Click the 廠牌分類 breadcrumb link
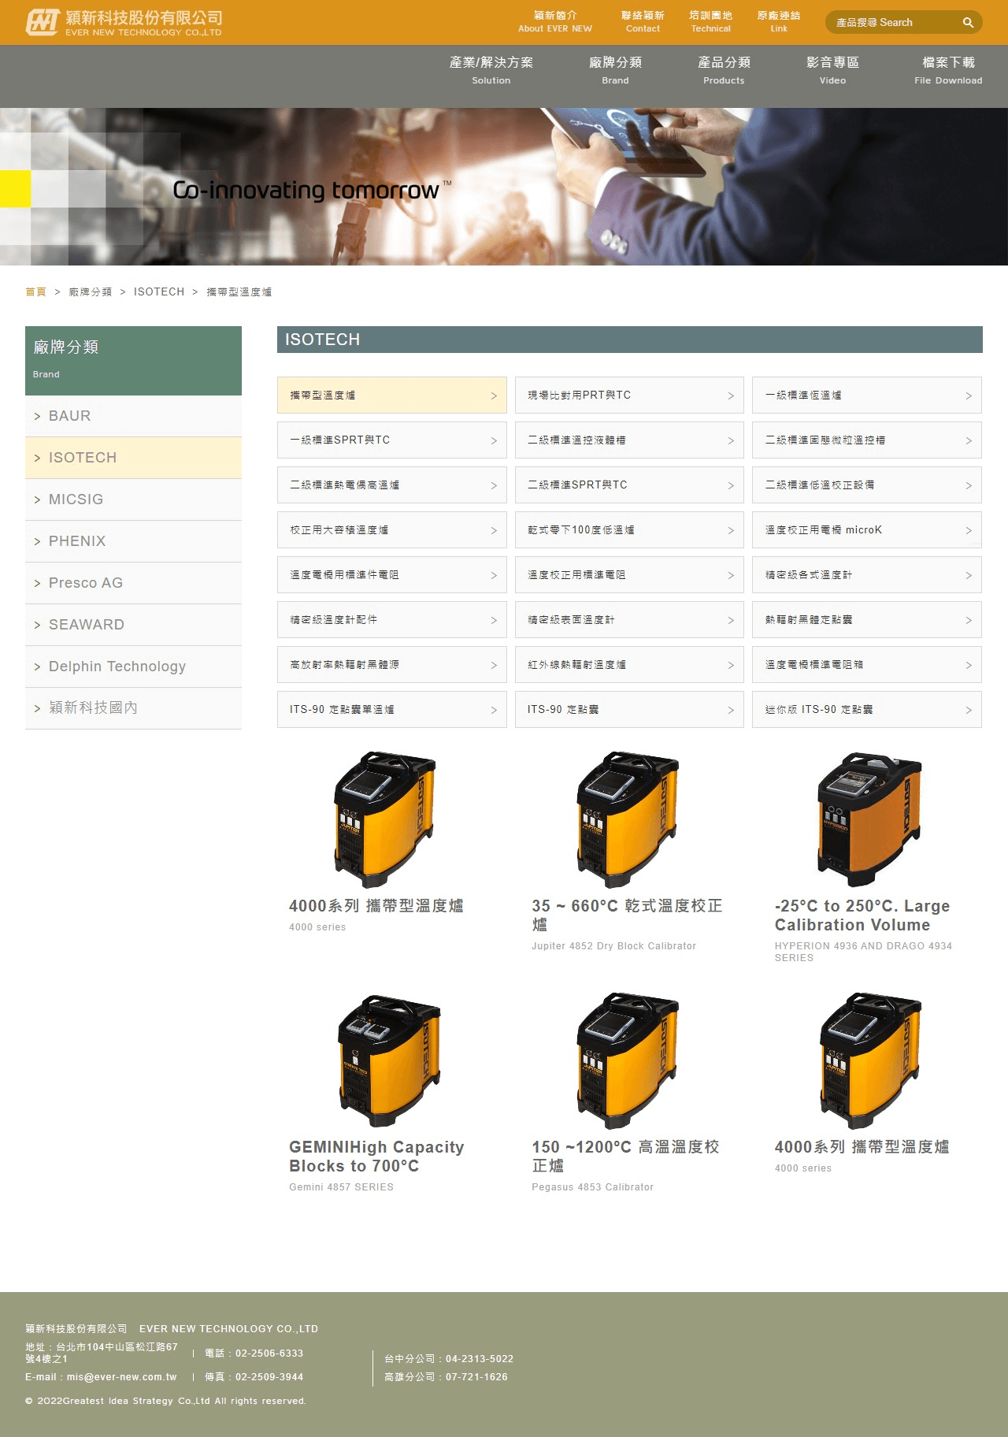 tap(91, 292)
